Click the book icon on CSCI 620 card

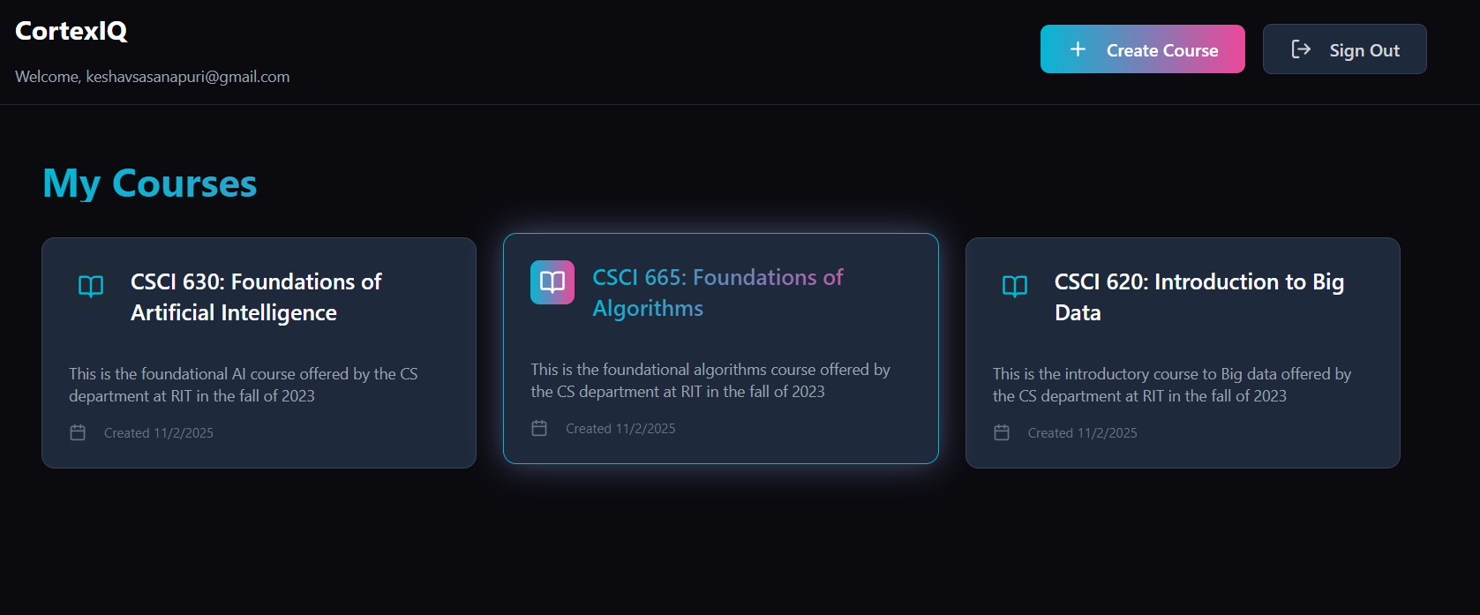coord(1015,286)
